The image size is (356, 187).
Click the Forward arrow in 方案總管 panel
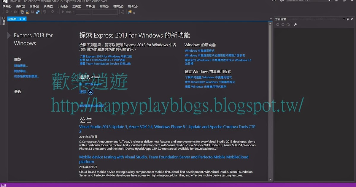(283, 25)
